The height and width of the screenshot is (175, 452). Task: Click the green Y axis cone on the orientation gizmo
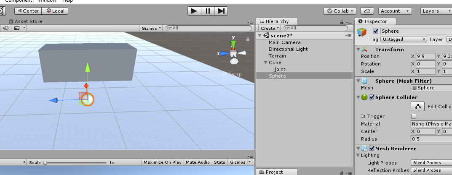pos(233,44)
